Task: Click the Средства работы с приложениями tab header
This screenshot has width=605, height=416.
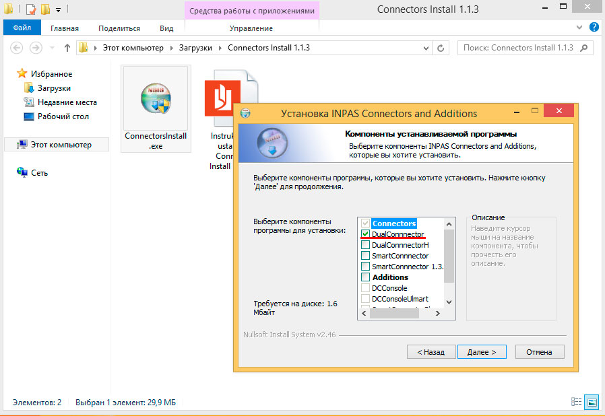Action: click(x=252, y=11)
